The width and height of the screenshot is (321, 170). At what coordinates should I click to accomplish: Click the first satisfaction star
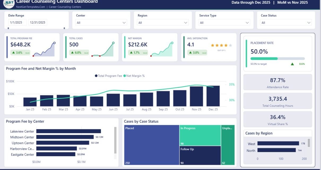[x=212, y=46]
